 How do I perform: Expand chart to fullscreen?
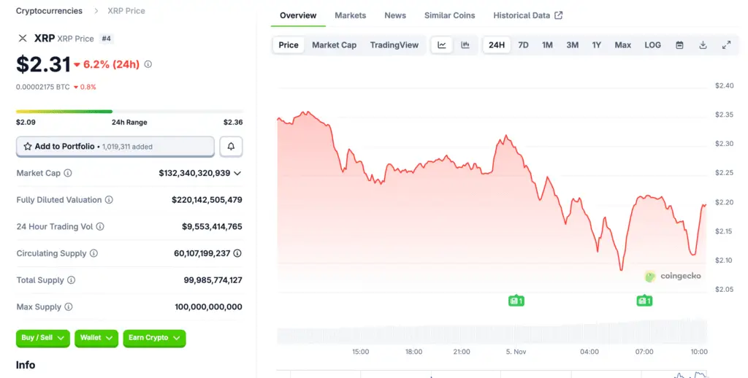pos(726,45)
